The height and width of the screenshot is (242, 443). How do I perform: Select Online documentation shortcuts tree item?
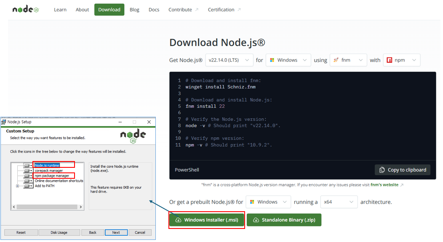59,180
